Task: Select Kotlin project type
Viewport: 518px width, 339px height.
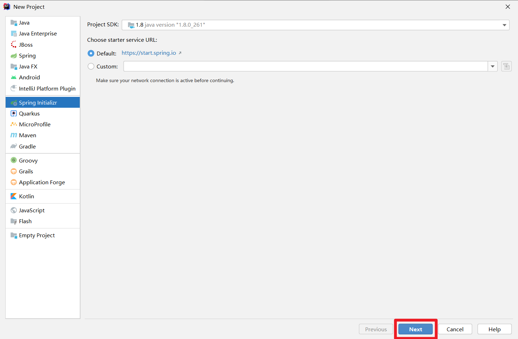Action: [43, 196]
